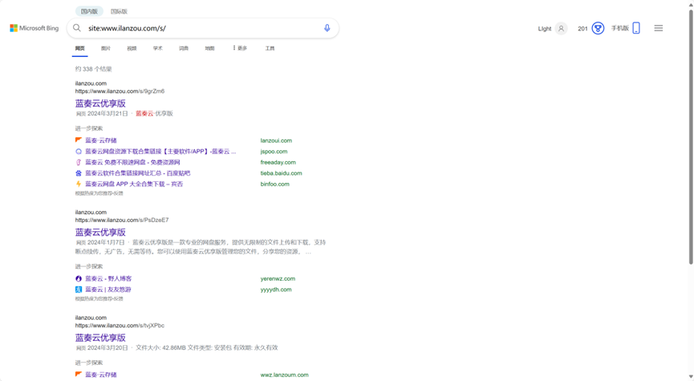Screen dimensions: 694x381
Task: Click the Microsoft Bing logo
Action: pyautogui.click(x=34, y=28)
